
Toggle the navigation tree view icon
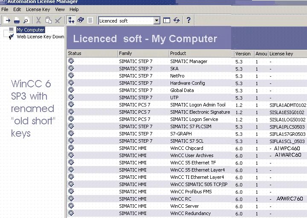(x=71, y=20)
